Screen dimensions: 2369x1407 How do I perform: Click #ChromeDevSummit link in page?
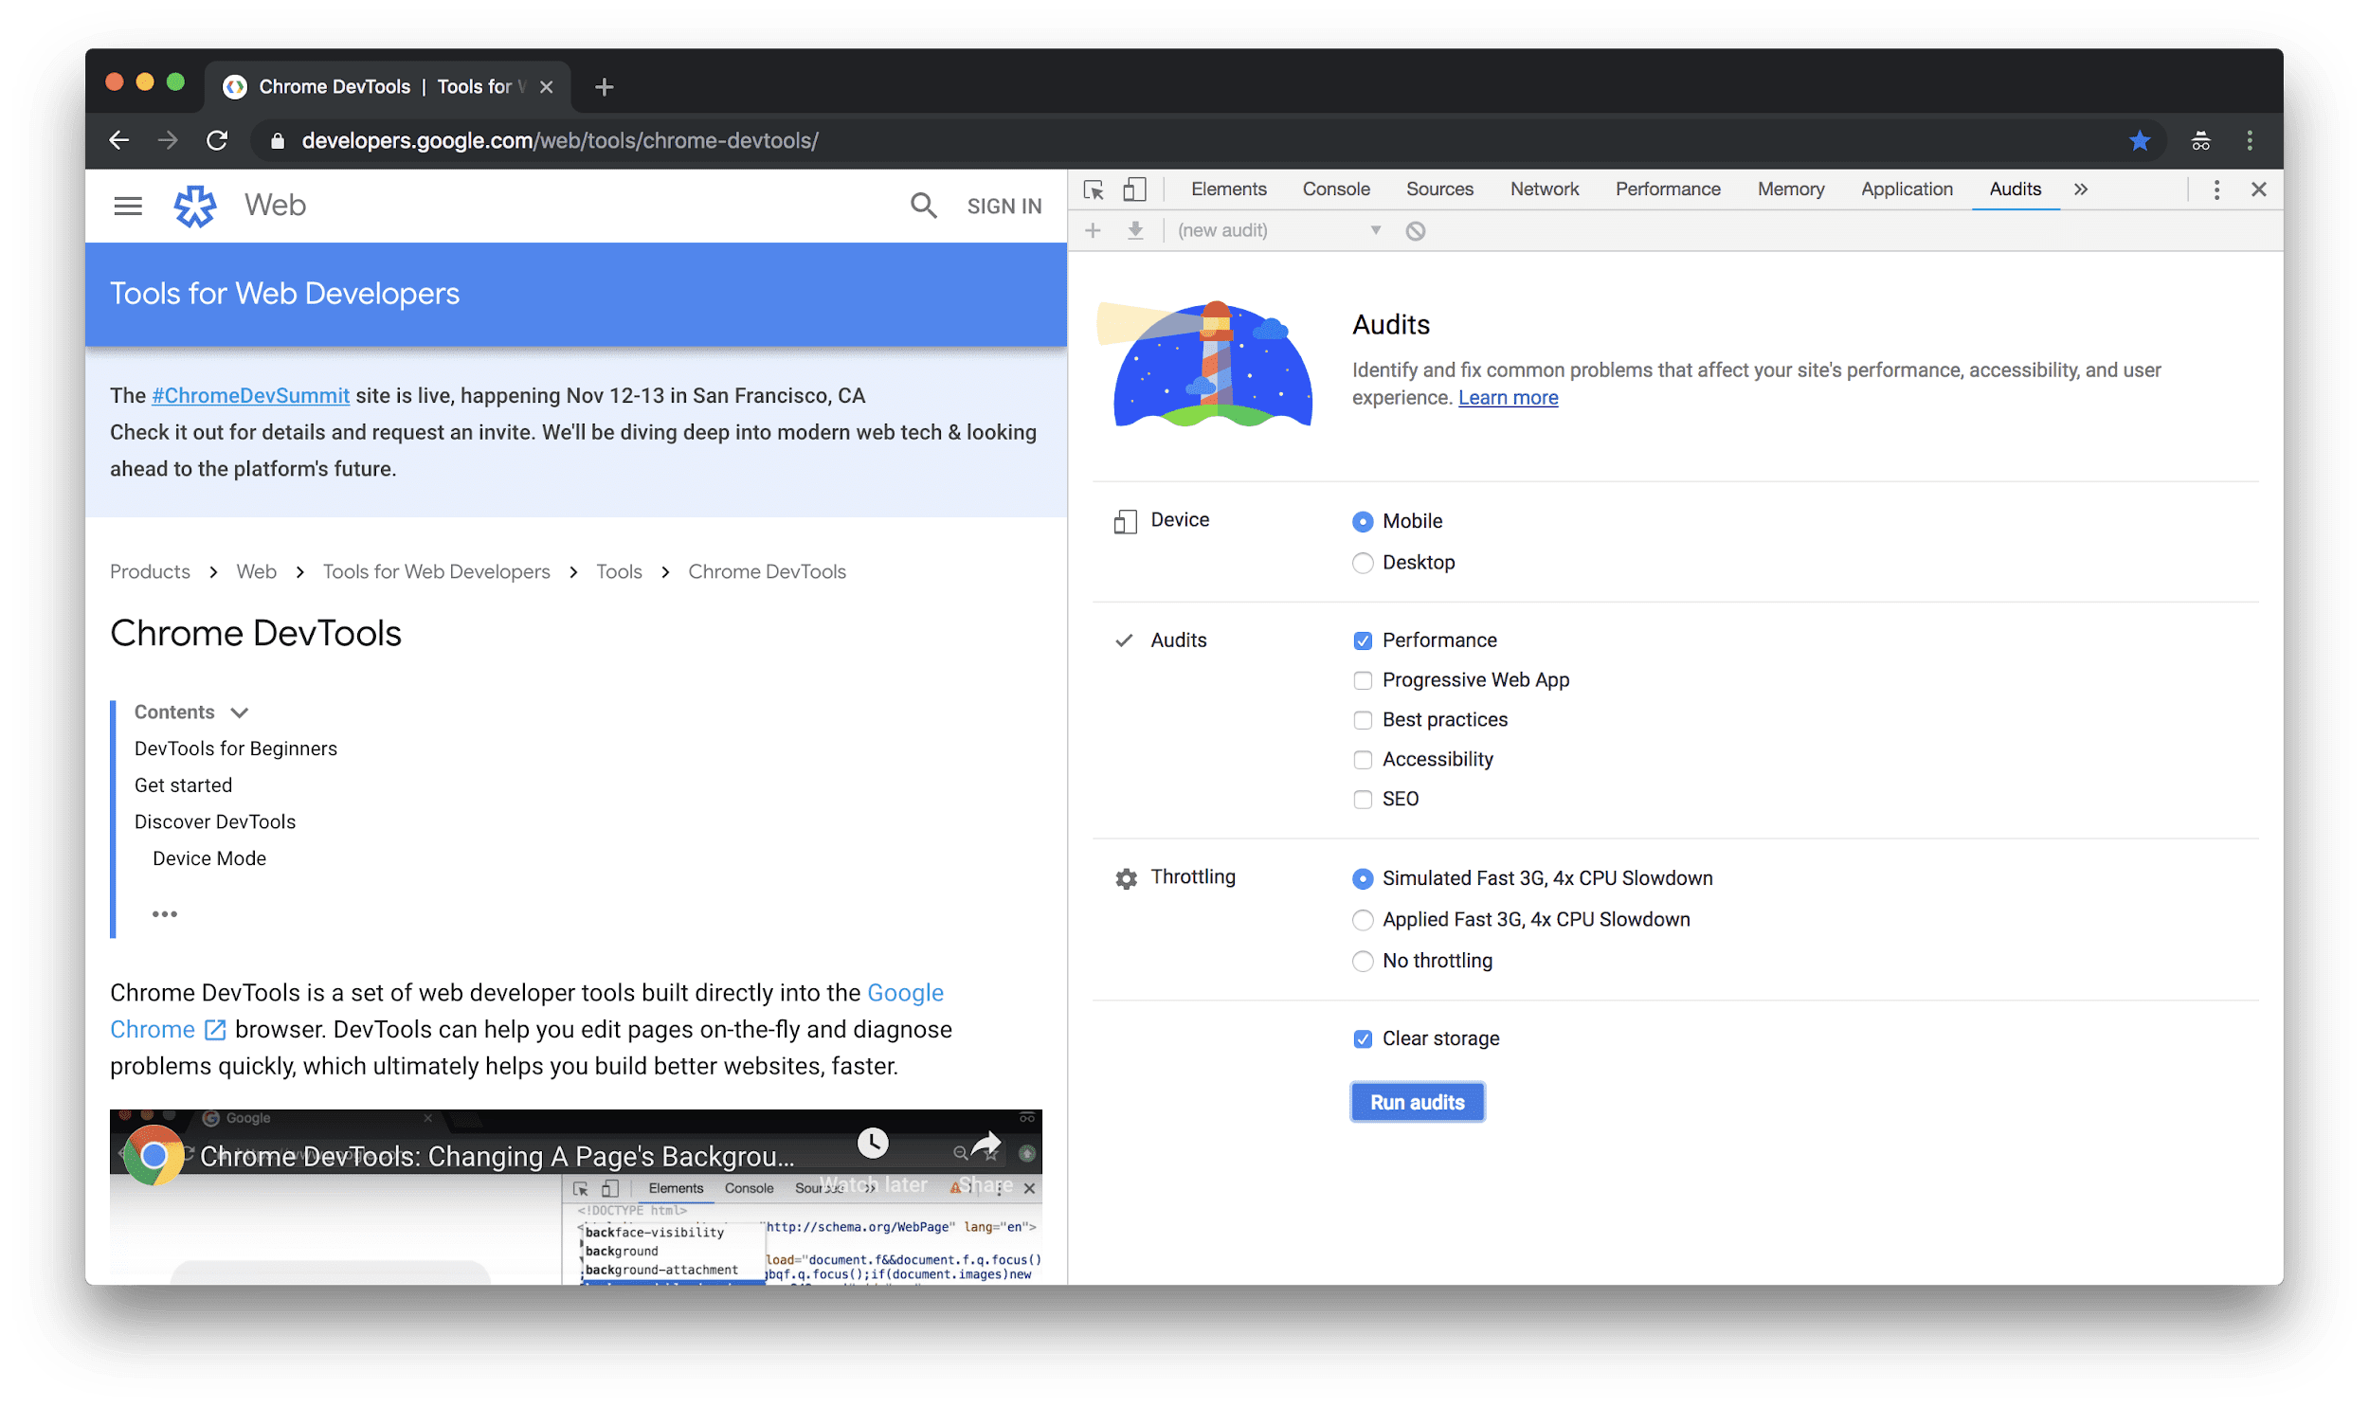(x=249, y=395)
